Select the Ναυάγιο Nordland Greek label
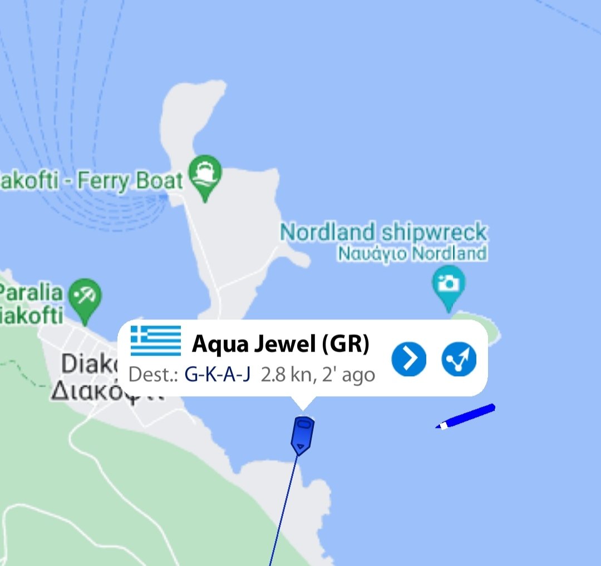 pos(412,253)
